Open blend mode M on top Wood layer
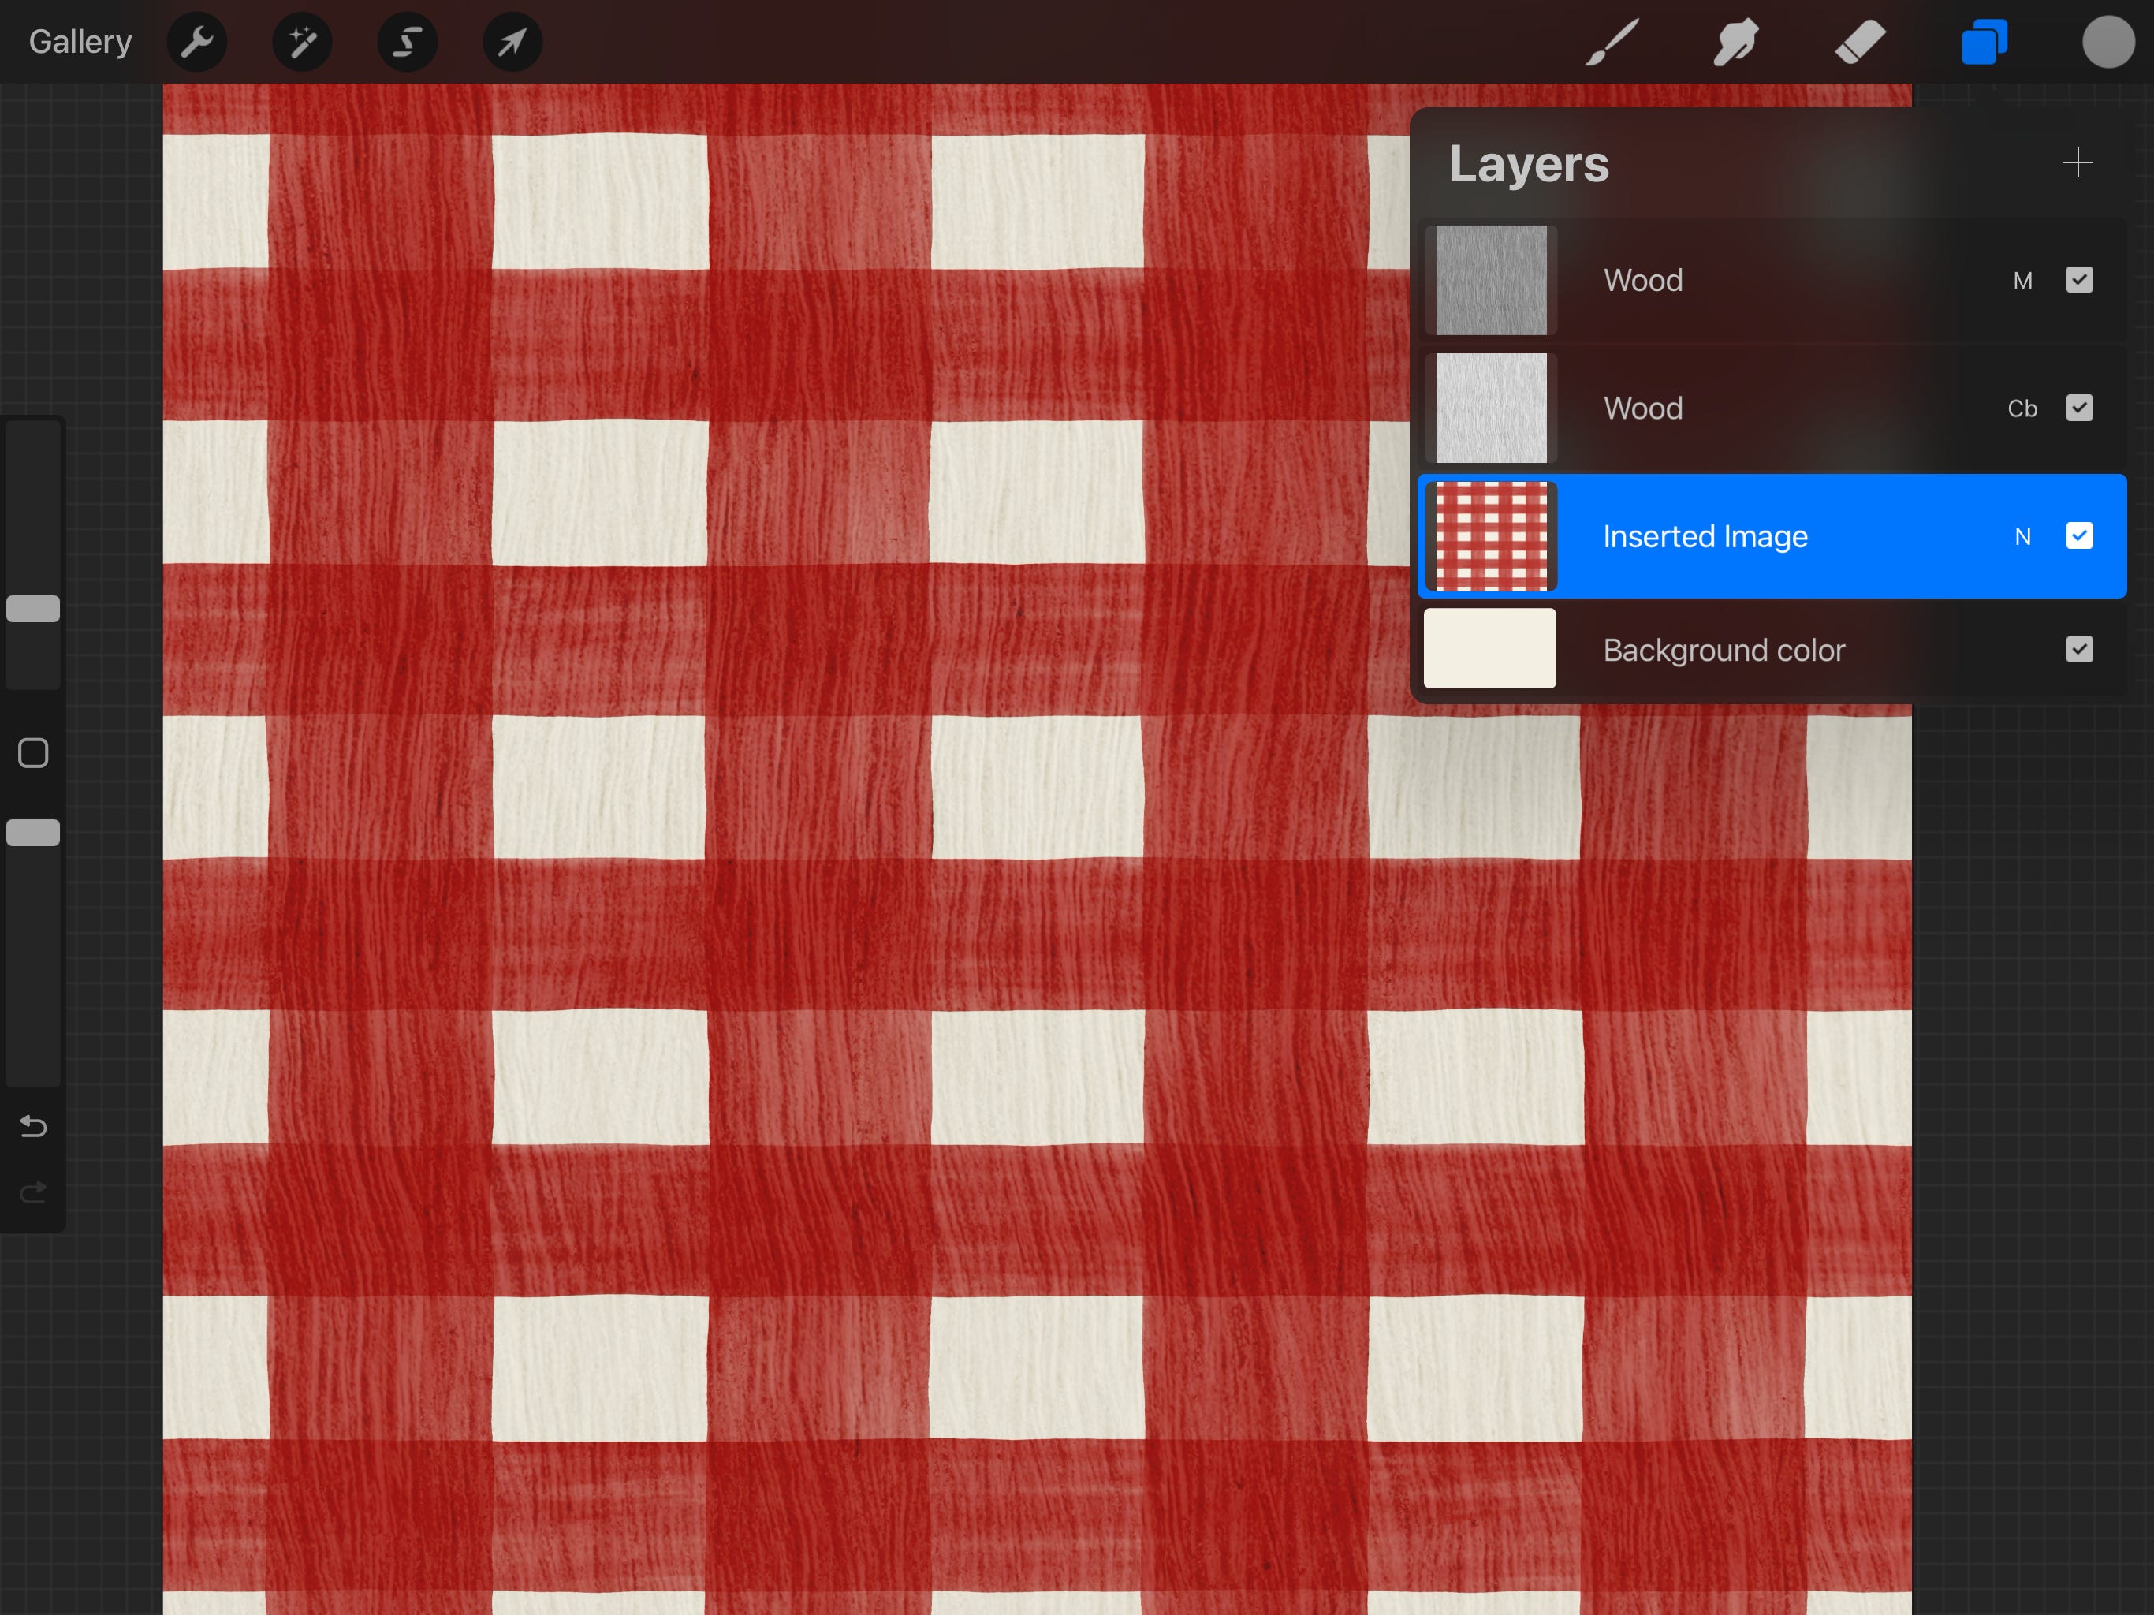 [x=2022, y=281]
